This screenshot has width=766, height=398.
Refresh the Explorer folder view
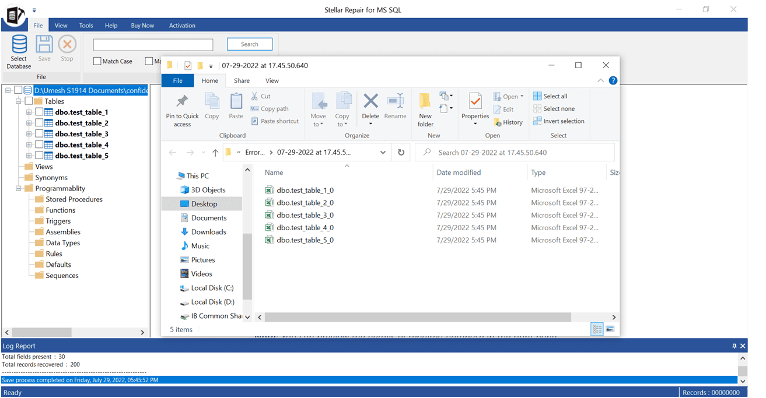pyautogui.click(x=401, y=152)
